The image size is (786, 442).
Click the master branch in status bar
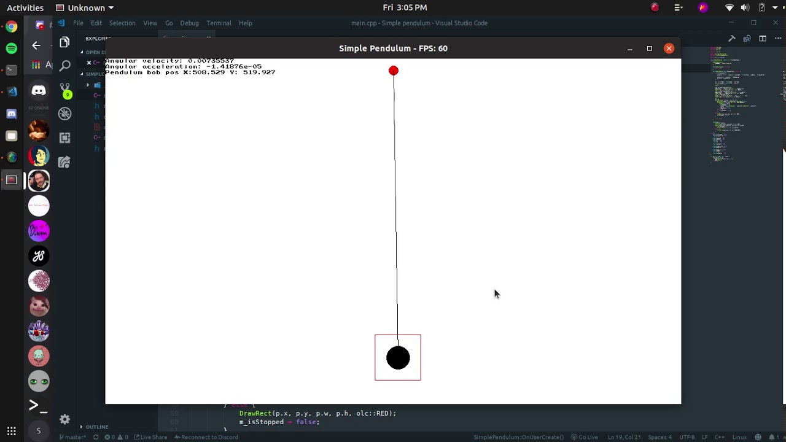pos(72,437)
